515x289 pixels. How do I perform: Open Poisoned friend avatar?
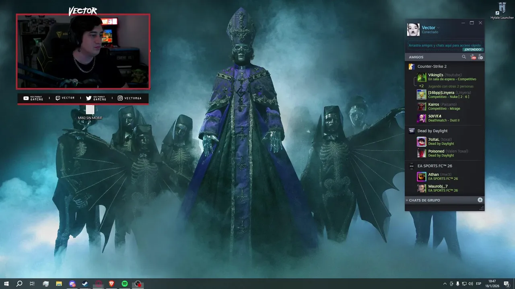(x=421, y=153)
